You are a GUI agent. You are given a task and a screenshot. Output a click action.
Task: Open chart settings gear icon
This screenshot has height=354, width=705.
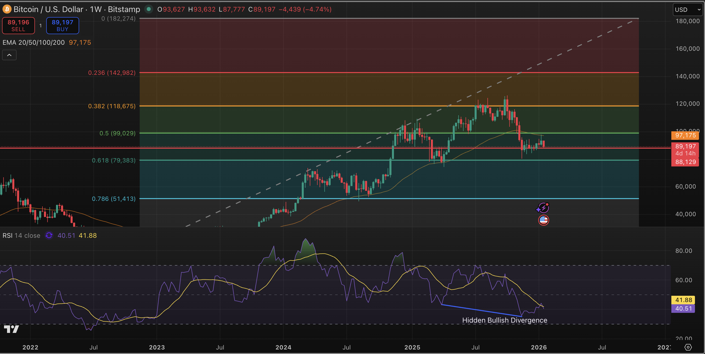pyautogui.click(x=688, y=347)
